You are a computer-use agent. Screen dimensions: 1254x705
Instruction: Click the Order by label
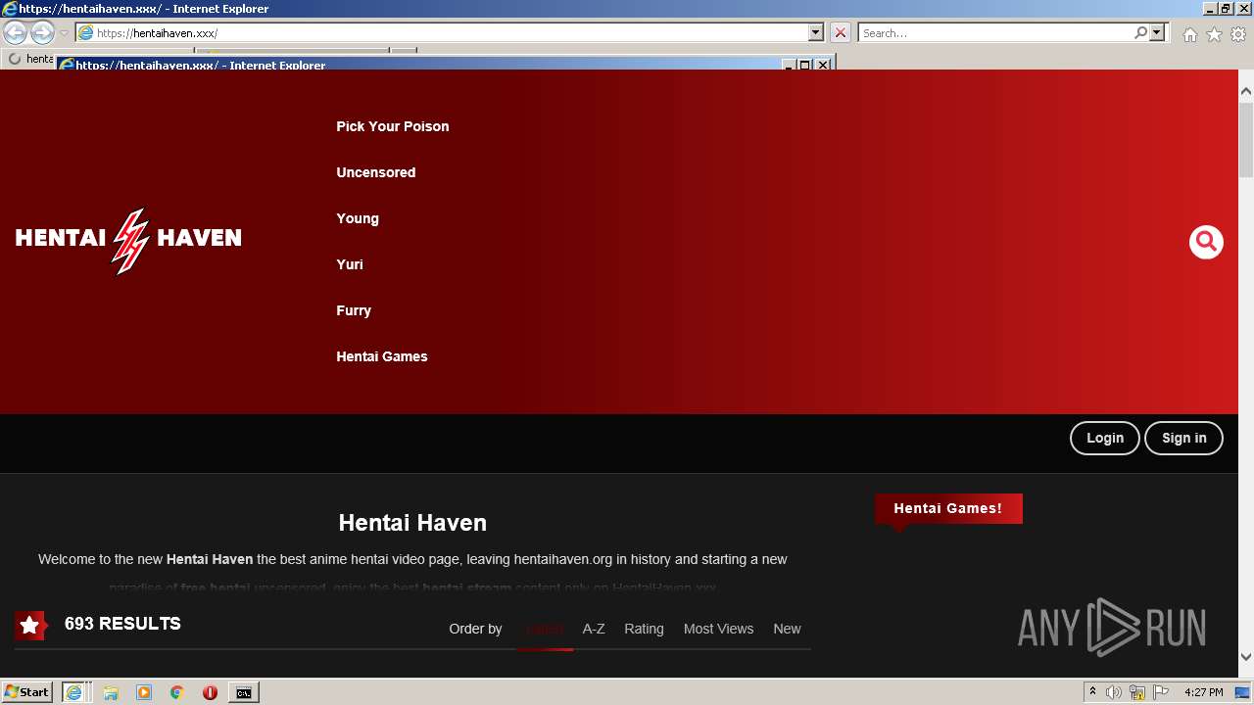coord(475,629)
